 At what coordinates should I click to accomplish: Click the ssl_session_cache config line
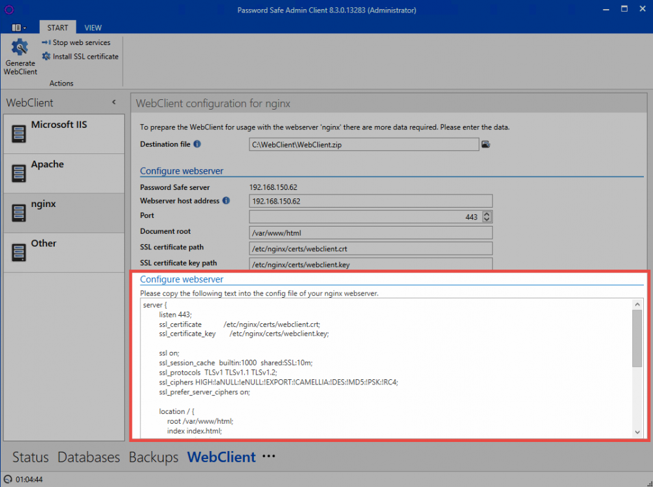click(x=236, y=363)
